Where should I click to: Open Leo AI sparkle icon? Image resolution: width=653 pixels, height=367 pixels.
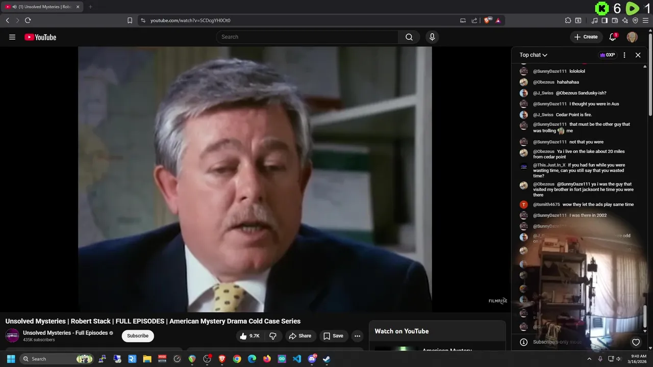tap(625, 20)
